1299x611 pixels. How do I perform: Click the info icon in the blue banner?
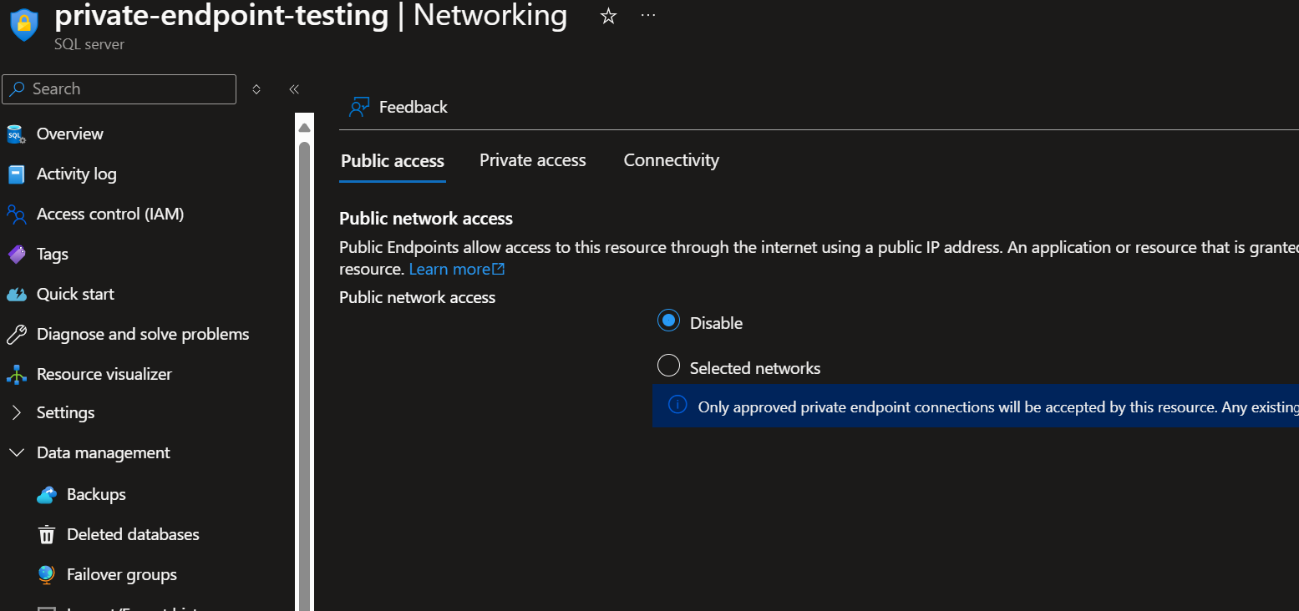coord(677,406)
